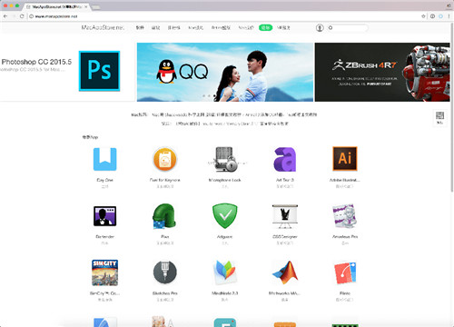This screenshot has height=327, width=454.
Task: Bookmark the page with the star icon
Action: click(423, 16)
